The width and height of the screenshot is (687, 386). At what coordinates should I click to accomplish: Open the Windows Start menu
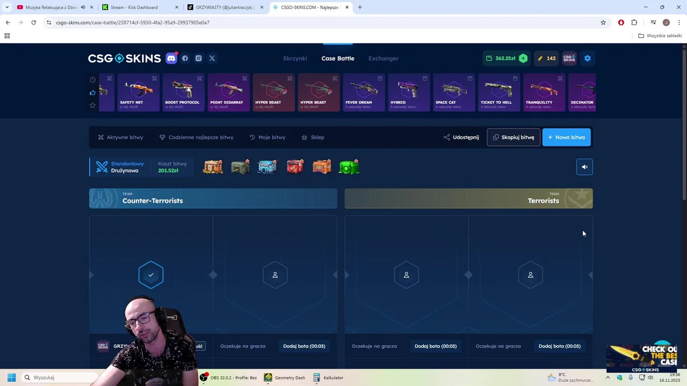(x=11, y=377)
